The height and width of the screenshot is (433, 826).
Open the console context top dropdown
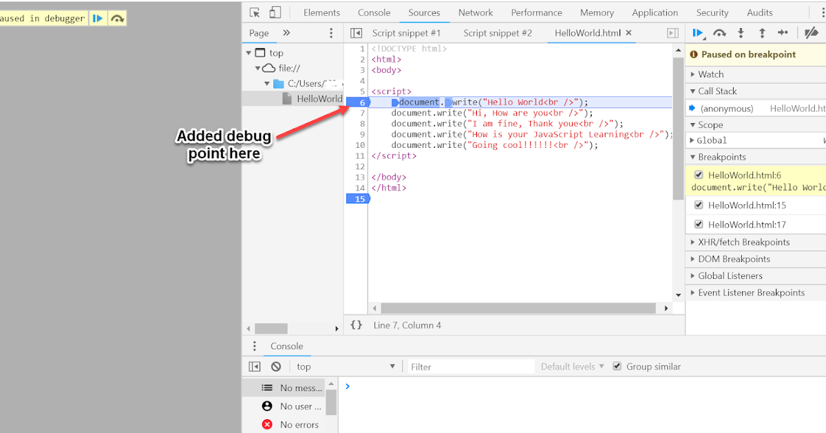pyautogui.click(x=346, y=367)
